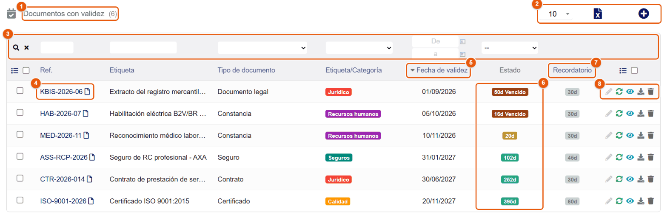Viewport: 667px width, 220px height.
Task: Sort by Tipo de documento column header
Action: [246, 70]
